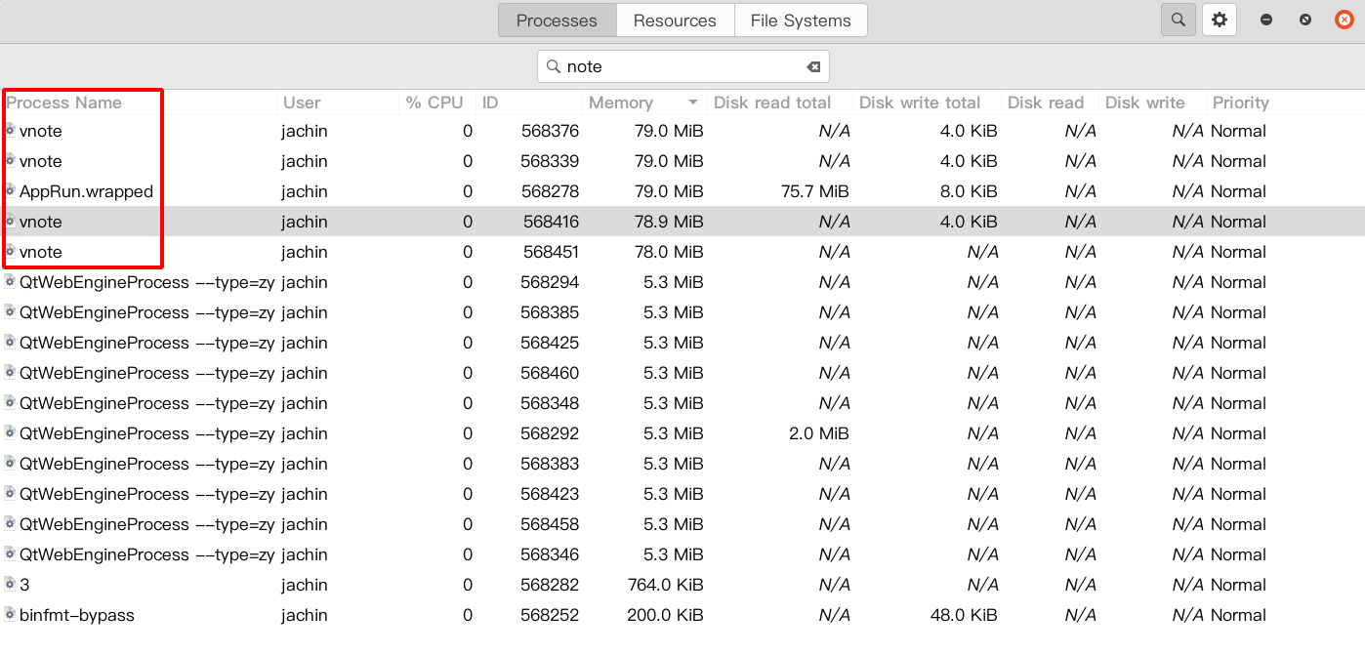Sort processes by the % CPU header
1365x655 pixels.
click(435, 102)
